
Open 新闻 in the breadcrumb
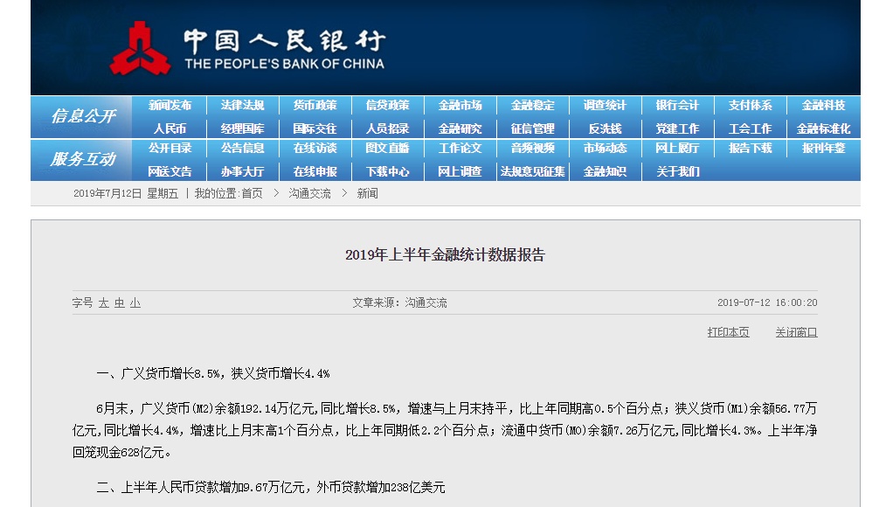pos(367,194)
